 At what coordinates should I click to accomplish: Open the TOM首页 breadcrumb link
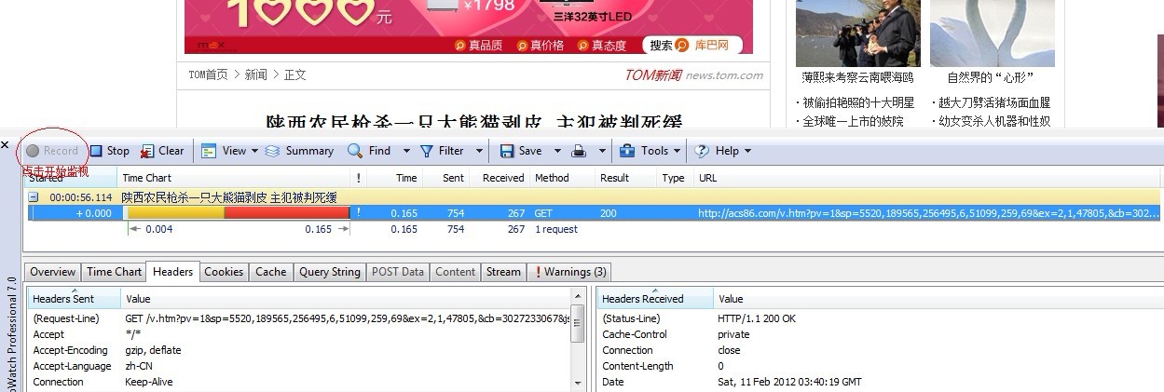[x=208, y=75]
